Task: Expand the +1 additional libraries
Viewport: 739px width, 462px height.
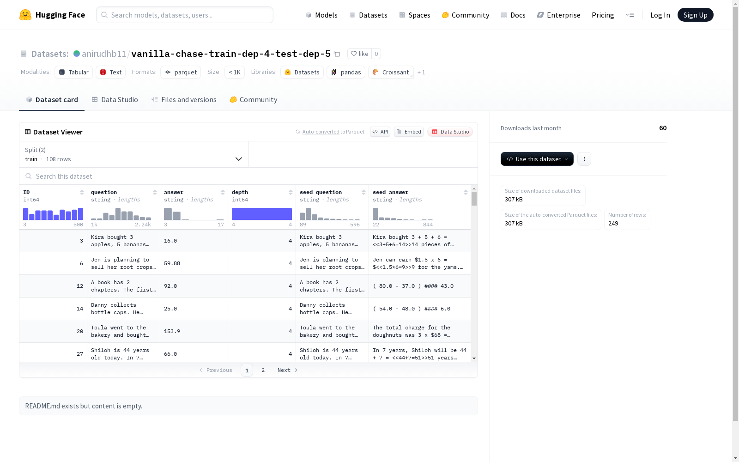Action: click(421, 73)
